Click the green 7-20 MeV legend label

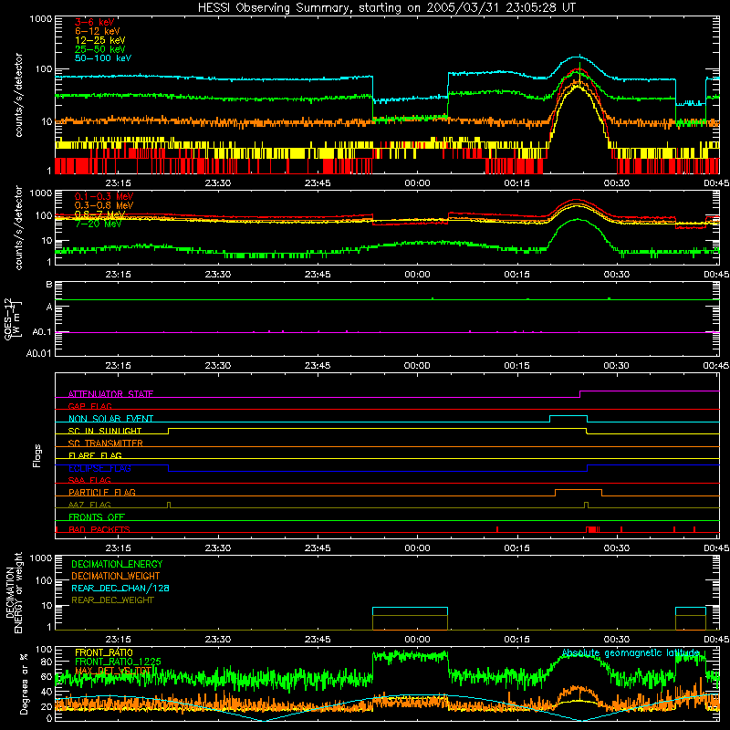pos(99,224)
